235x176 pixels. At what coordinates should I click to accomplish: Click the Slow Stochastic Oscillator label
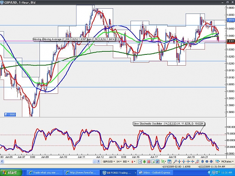point(169,124)
